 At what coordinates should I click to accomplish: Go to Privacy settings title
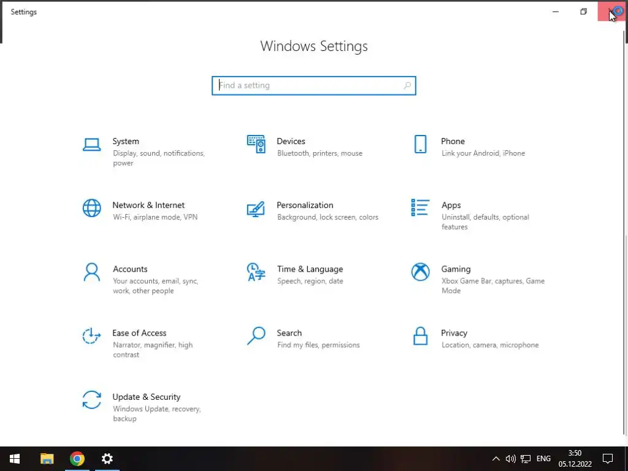pyautogui.click(x=454, y=333)
